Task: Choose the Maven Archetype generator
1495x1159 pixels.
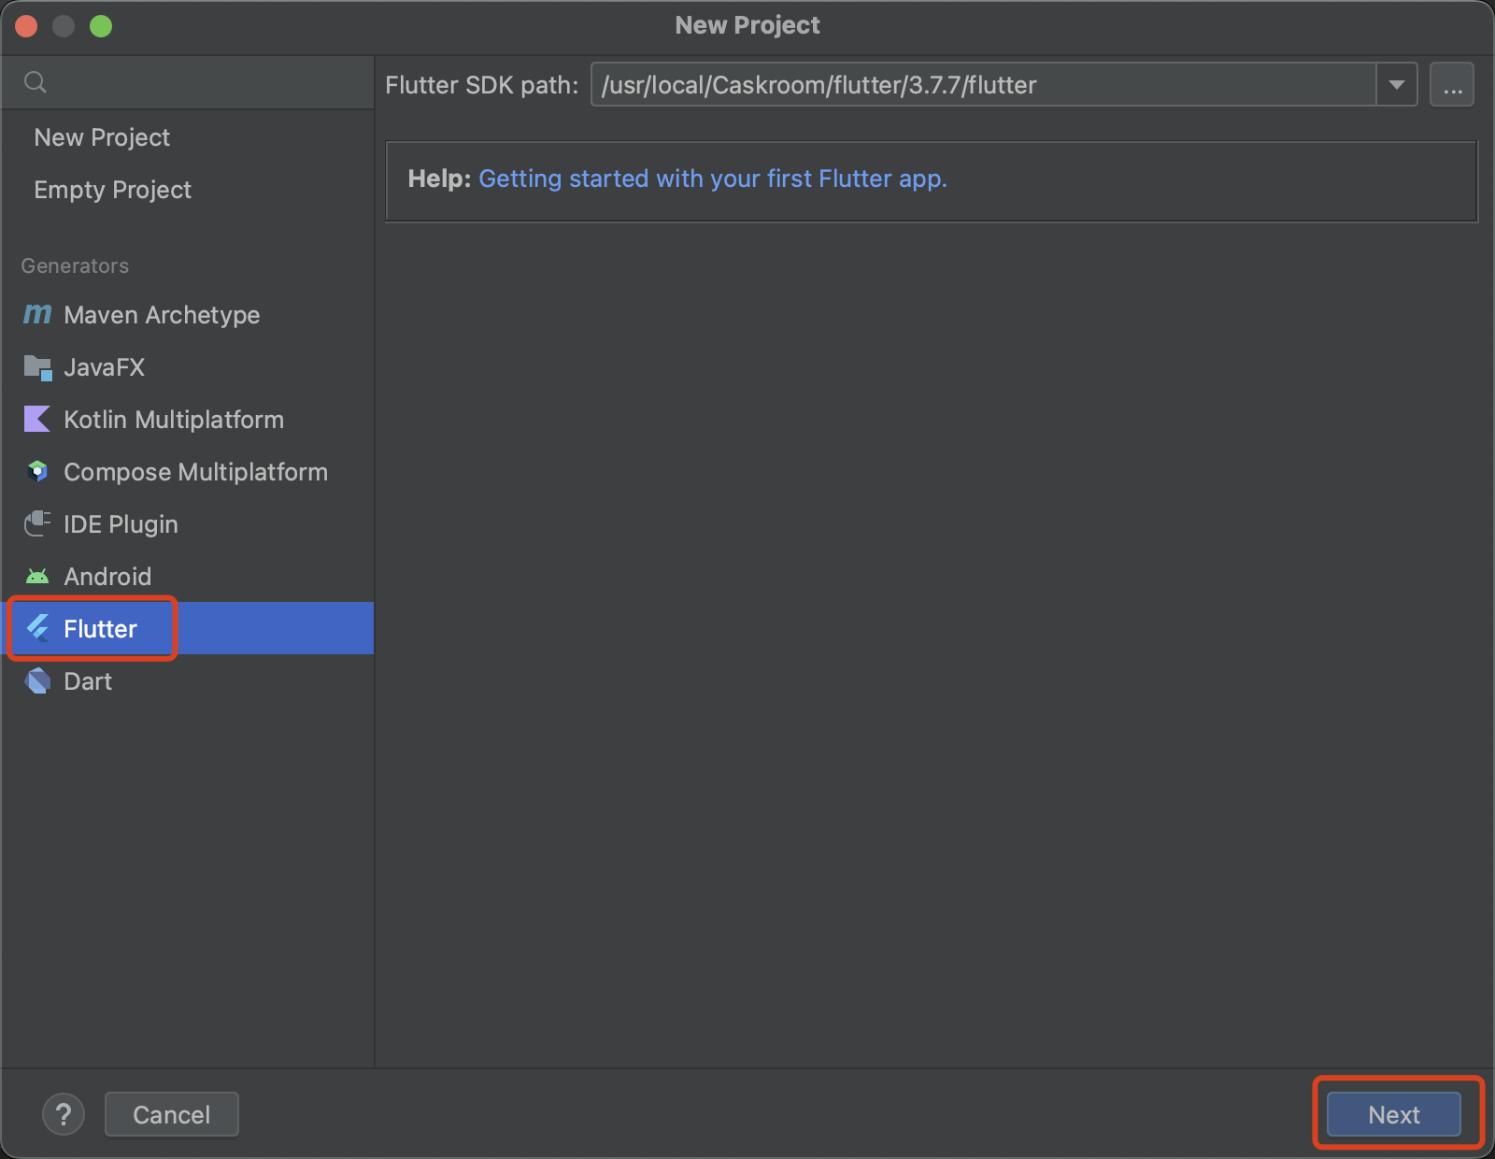Action: [x=187, y=315]
